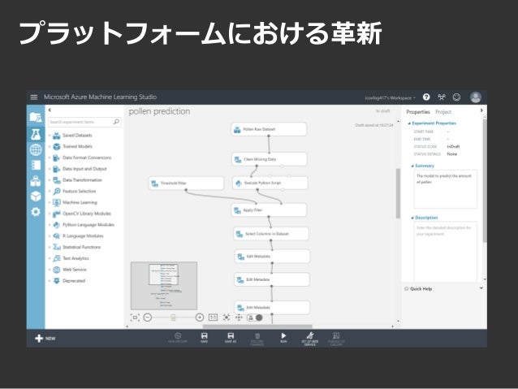
Task: Click the Feature Selection magnifier icon
Action: pos(57,191)
